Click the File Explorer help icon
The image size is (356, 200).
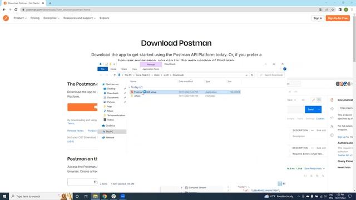tap(285, 69)
